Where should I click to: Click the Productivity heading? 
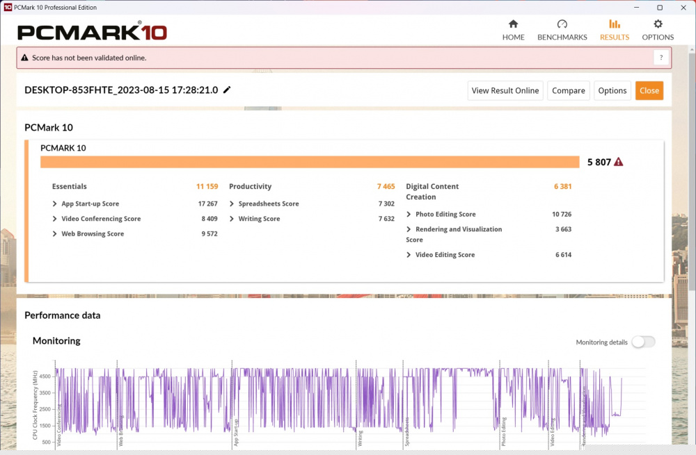coord(250,187)
